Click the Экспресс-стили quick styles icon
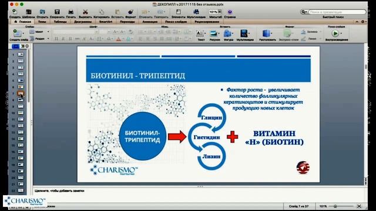 coord(287,33)
